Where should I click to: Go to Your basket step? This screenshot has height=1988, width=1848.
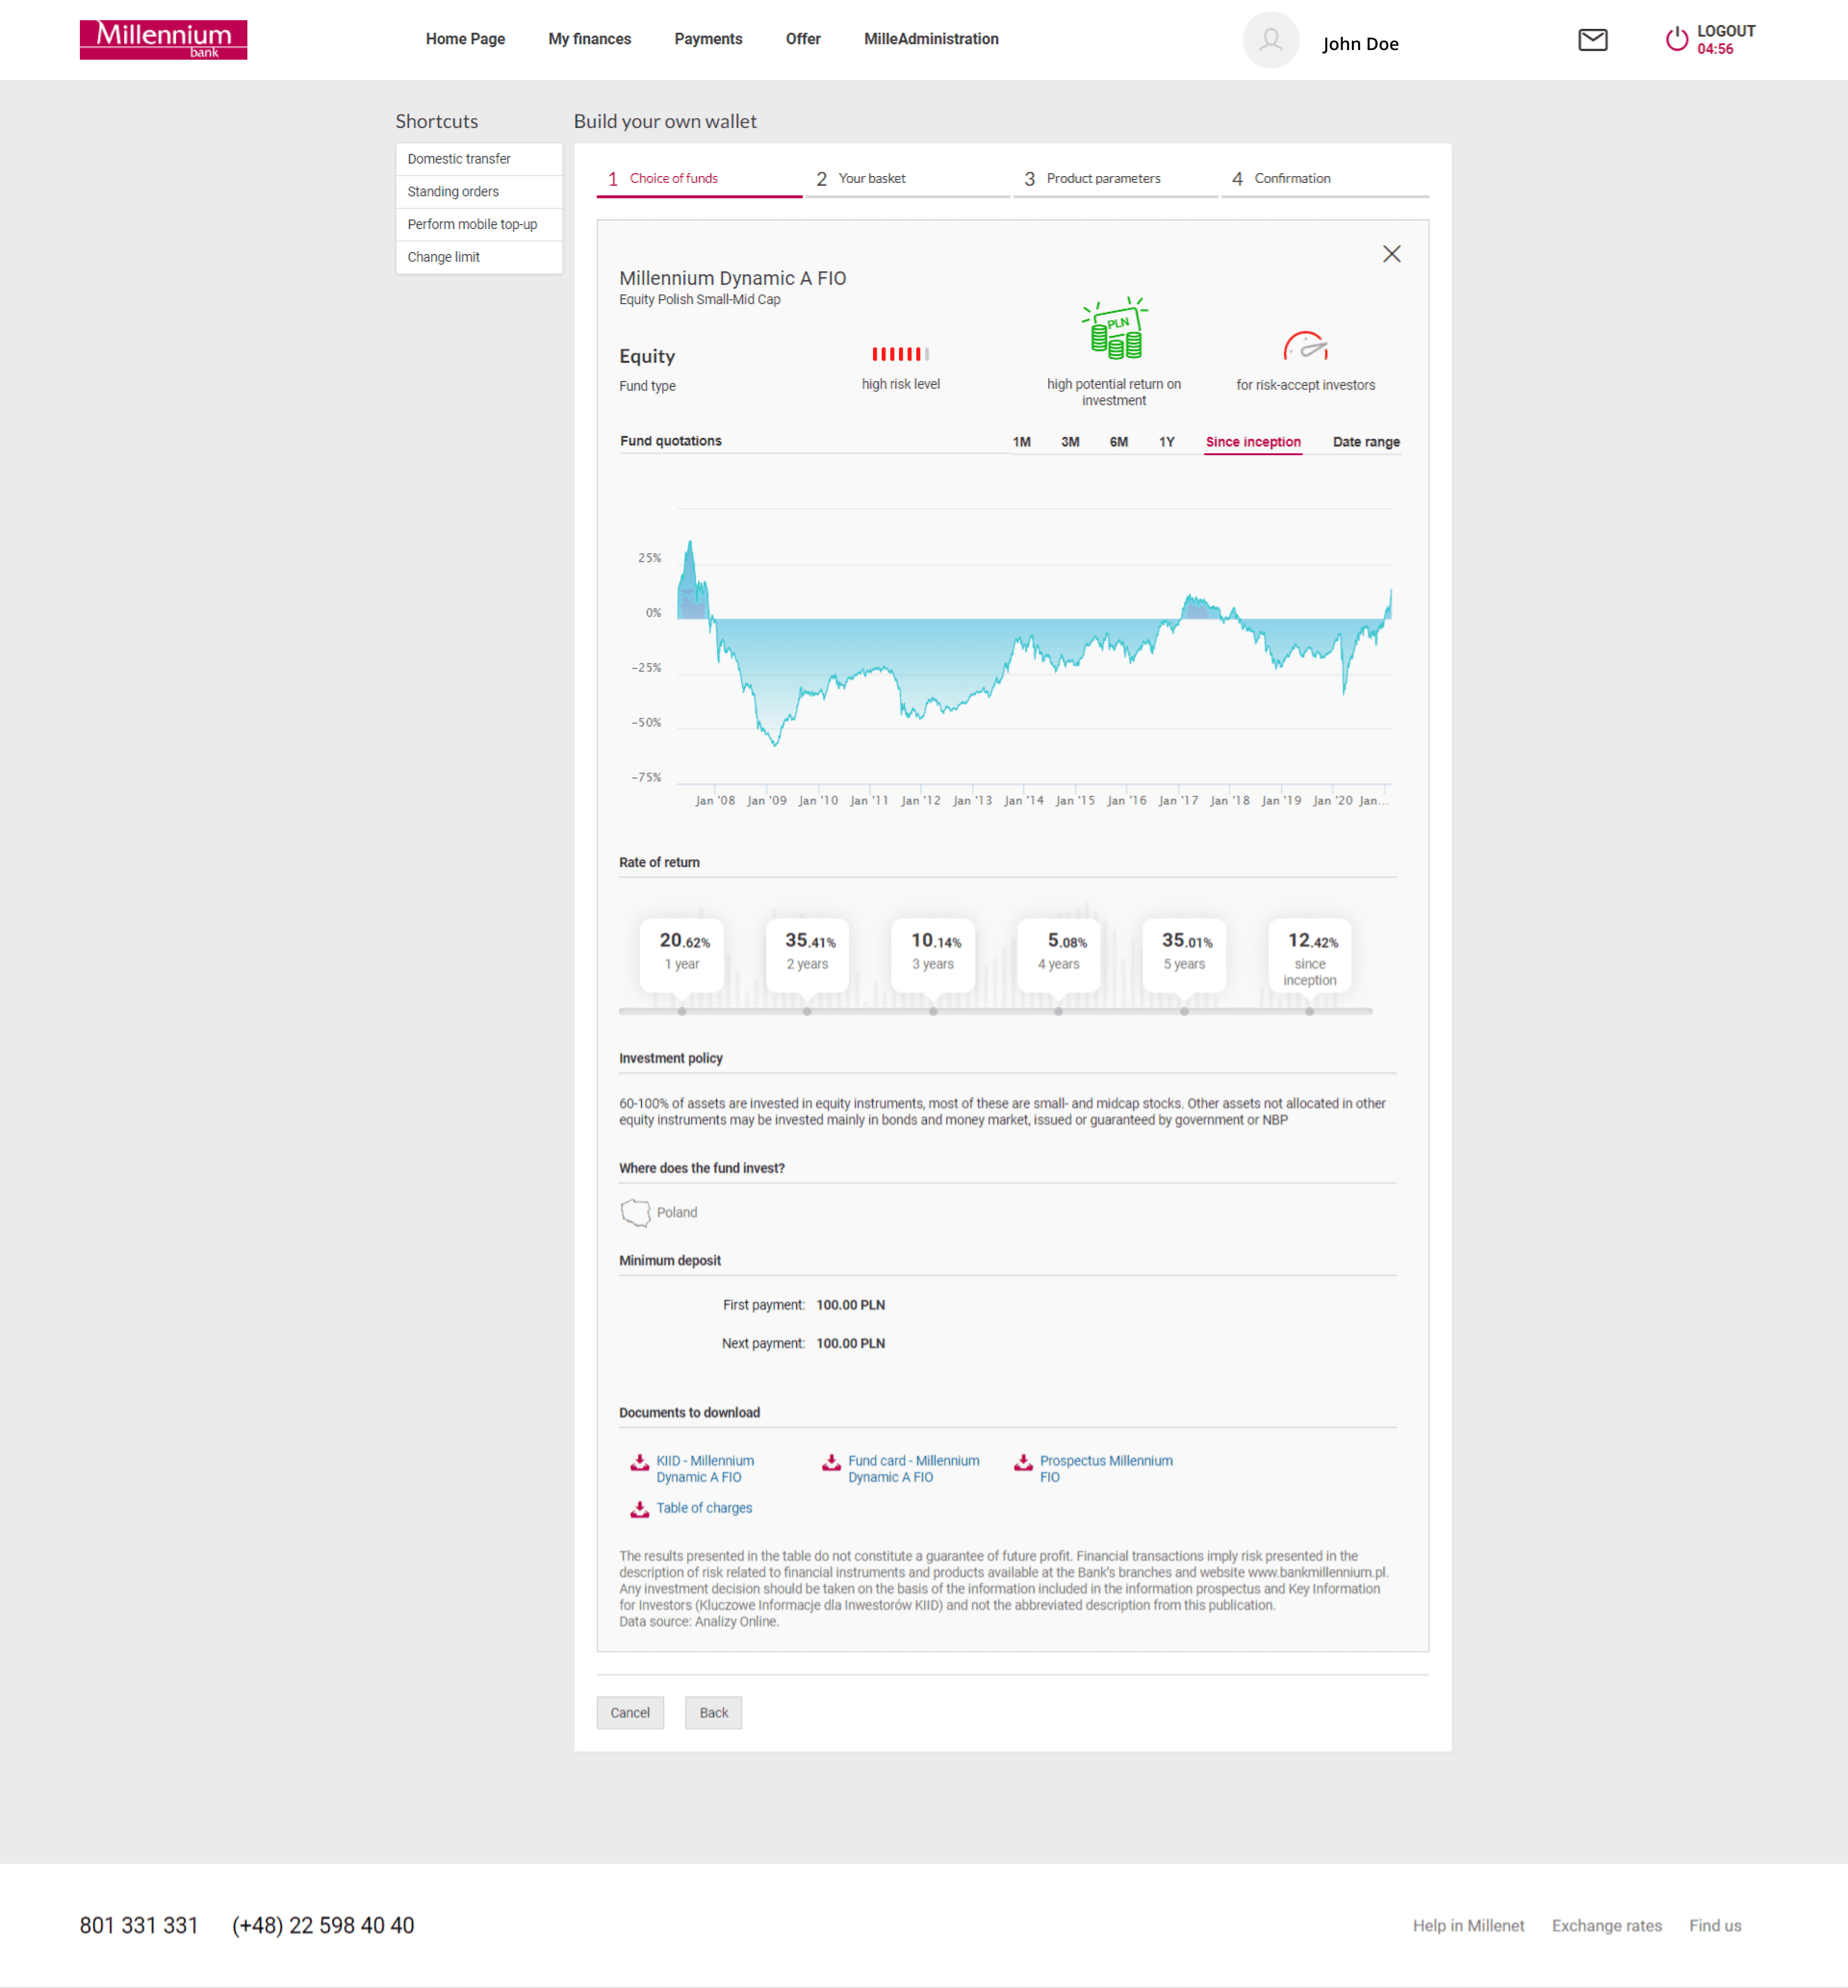pos(871,179)
